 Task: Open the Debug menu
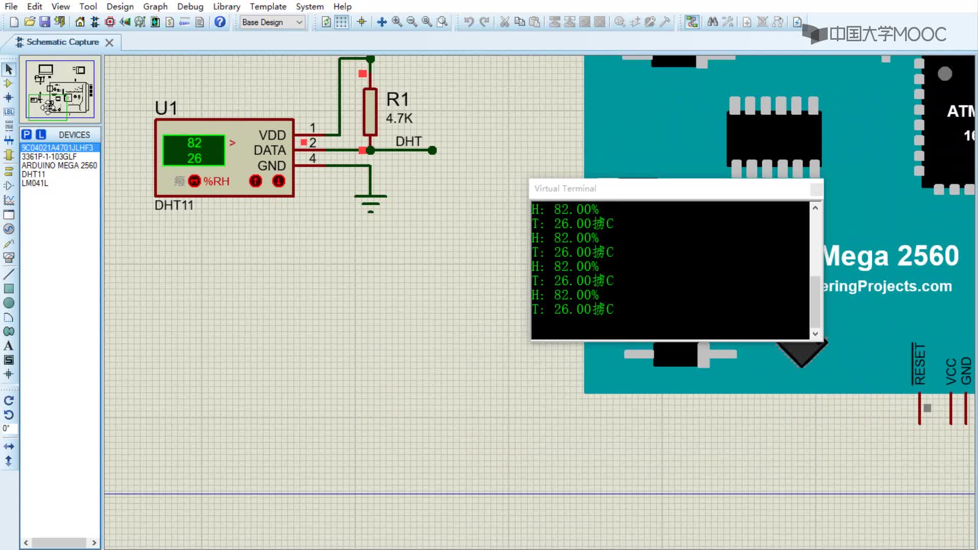(x=190, y=7)
